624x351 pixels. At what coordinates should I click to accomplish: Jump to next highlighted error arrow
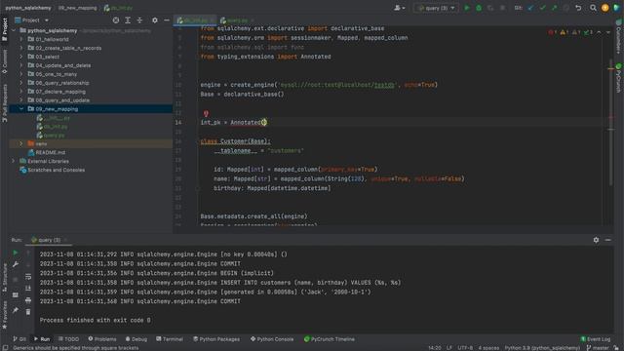pyautogui.click(x=607, y=32)
